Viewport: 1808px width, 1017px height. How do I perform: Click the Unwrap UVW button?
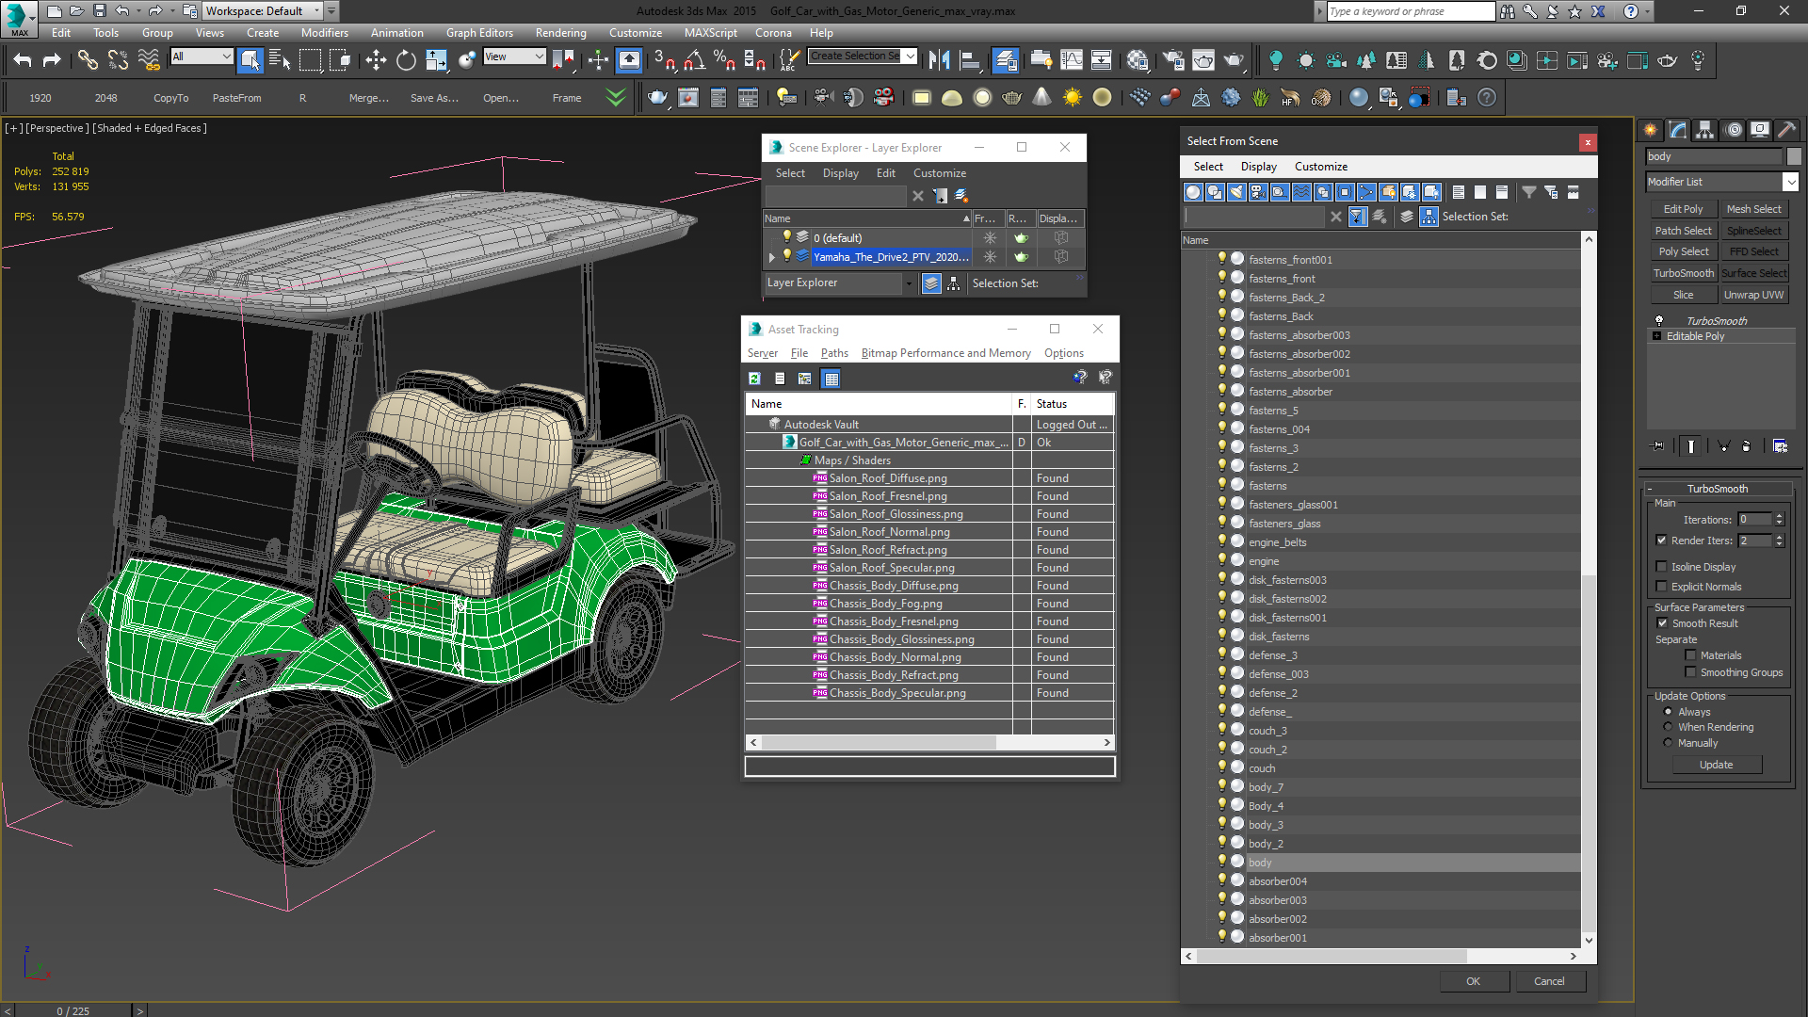click(1753, 295)
